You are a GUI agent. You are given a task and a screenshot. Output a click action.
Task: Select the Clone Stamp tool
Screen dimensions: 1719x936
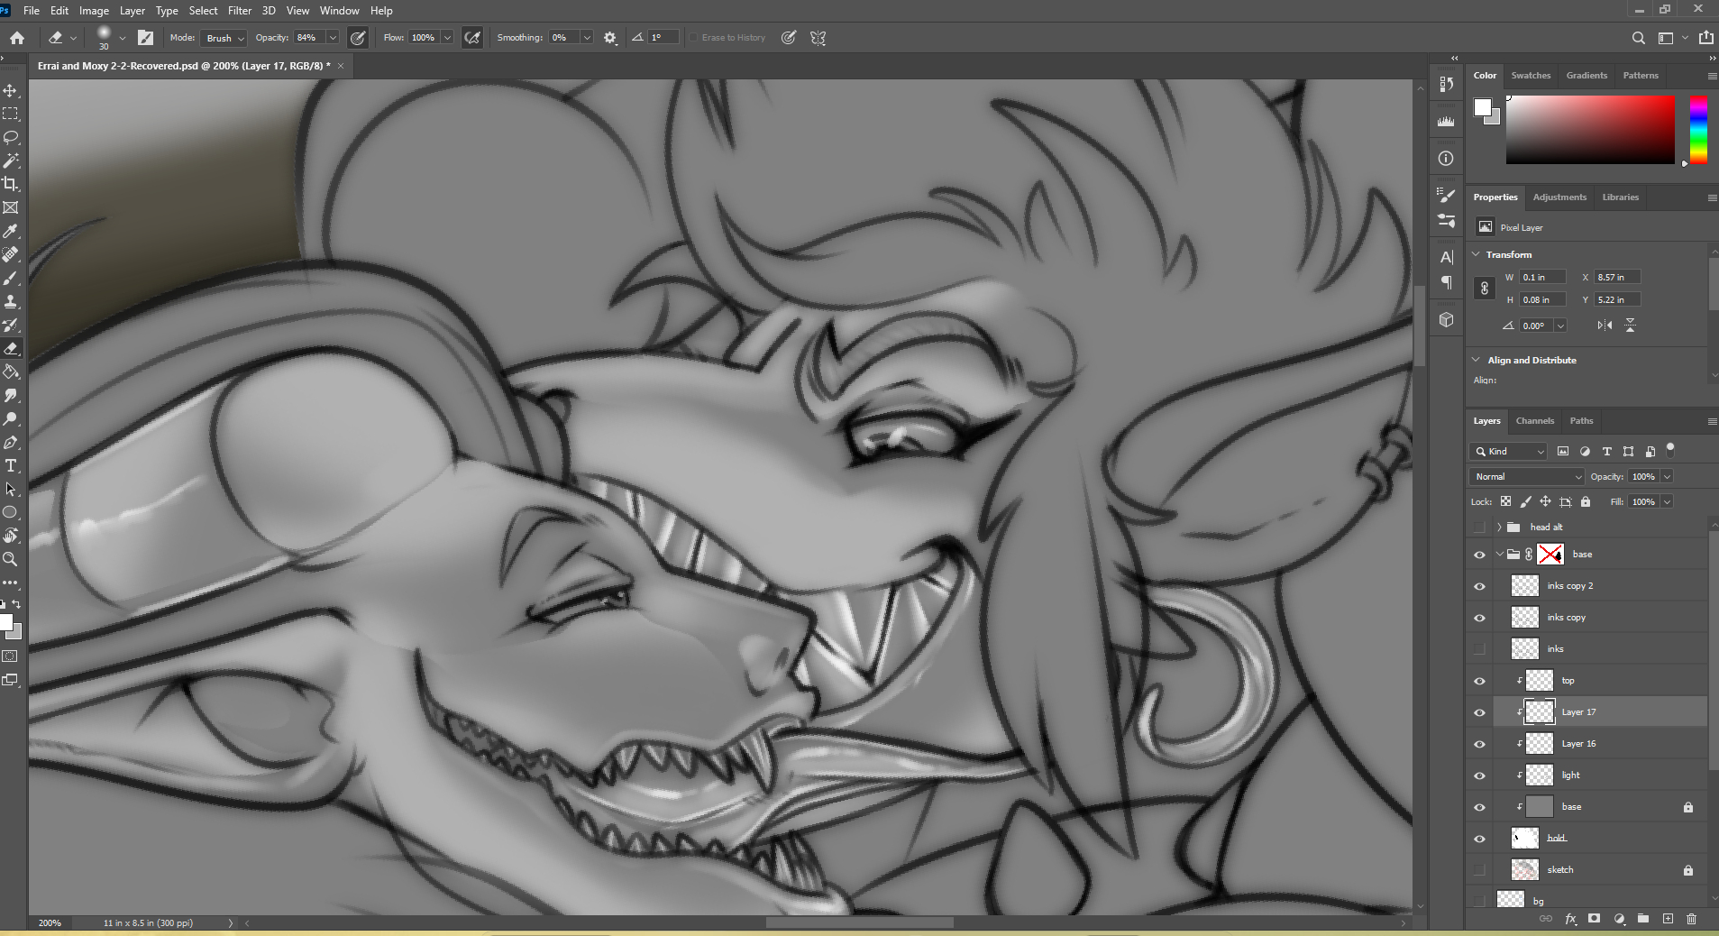click(11, 302)
